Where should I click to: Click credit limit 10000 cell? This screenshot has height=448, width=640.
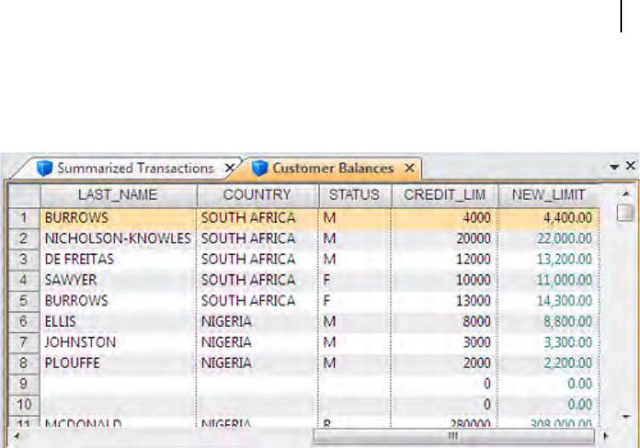point(445,280)
